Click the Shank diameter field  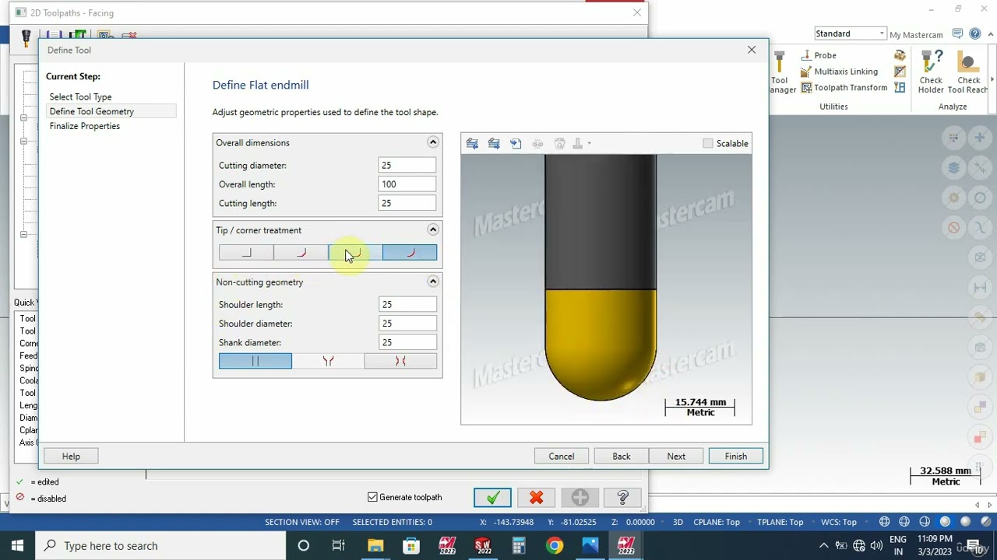coord(407,342)
